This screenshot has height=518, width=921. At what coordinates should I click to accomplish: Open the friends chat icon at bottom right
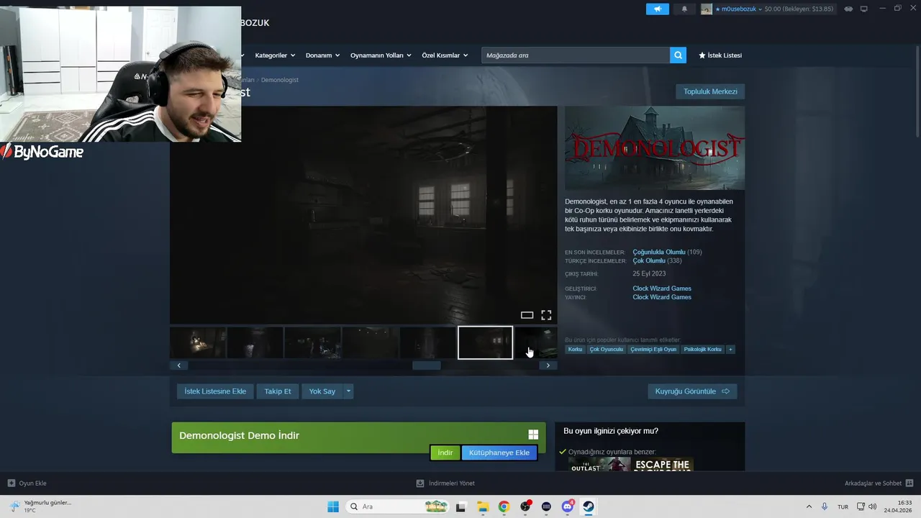(x=909, y=483)
